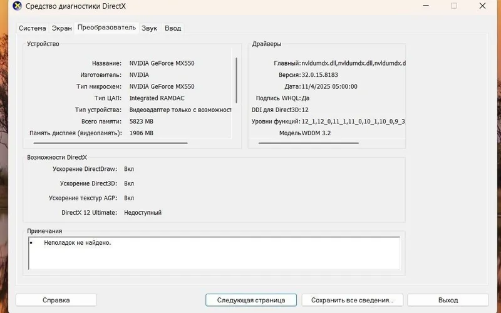Click the Выход button
Image resolution: width=501 pixels, height=313 pixels.
(x=448, y=300)
